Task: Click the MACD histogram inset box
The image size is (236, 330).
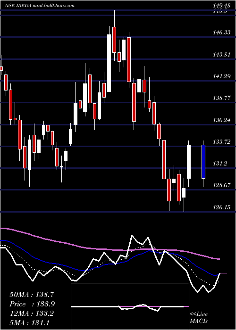Action: [130, 306]
